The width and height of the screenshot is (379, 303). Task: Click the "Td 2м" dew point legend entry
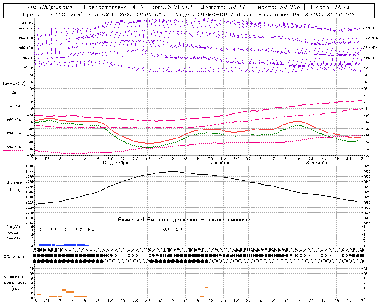tap(14, 106)
